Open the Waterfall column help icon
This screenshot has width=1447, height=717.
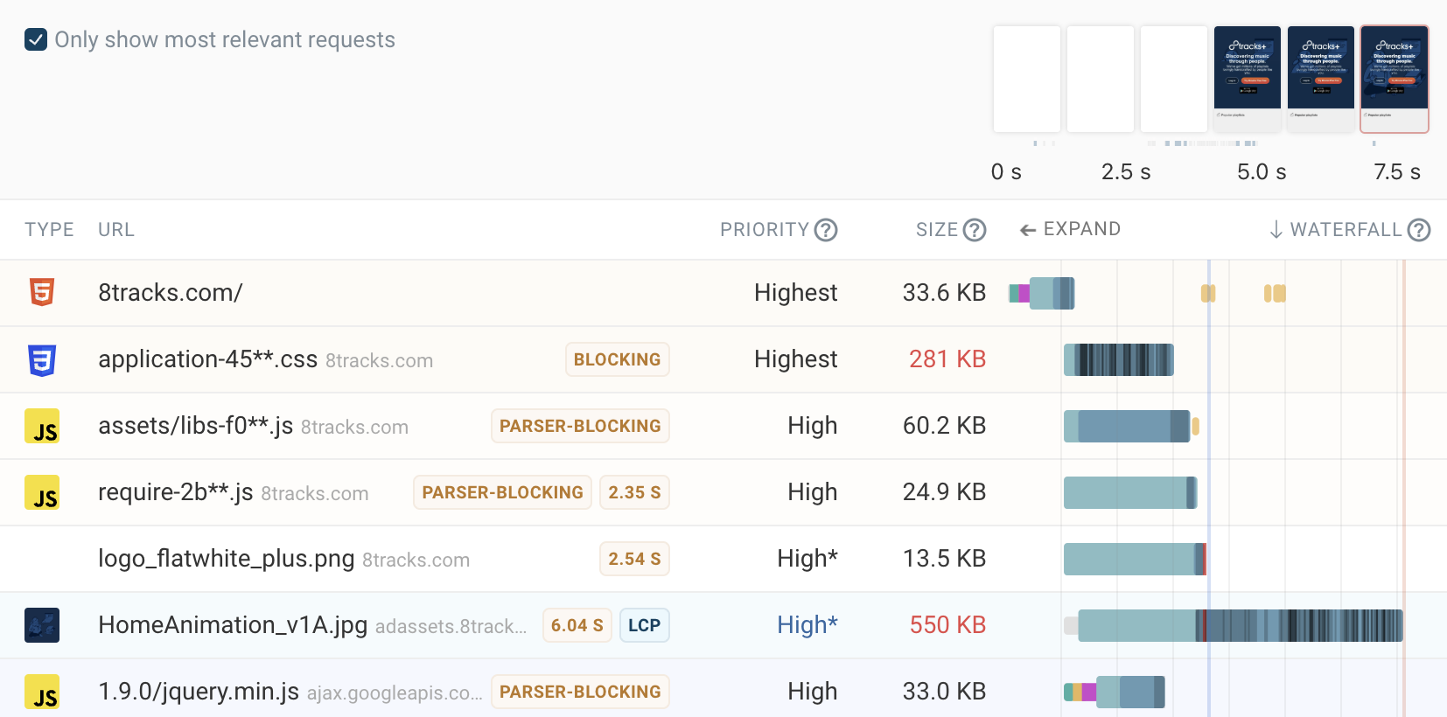1419,230
